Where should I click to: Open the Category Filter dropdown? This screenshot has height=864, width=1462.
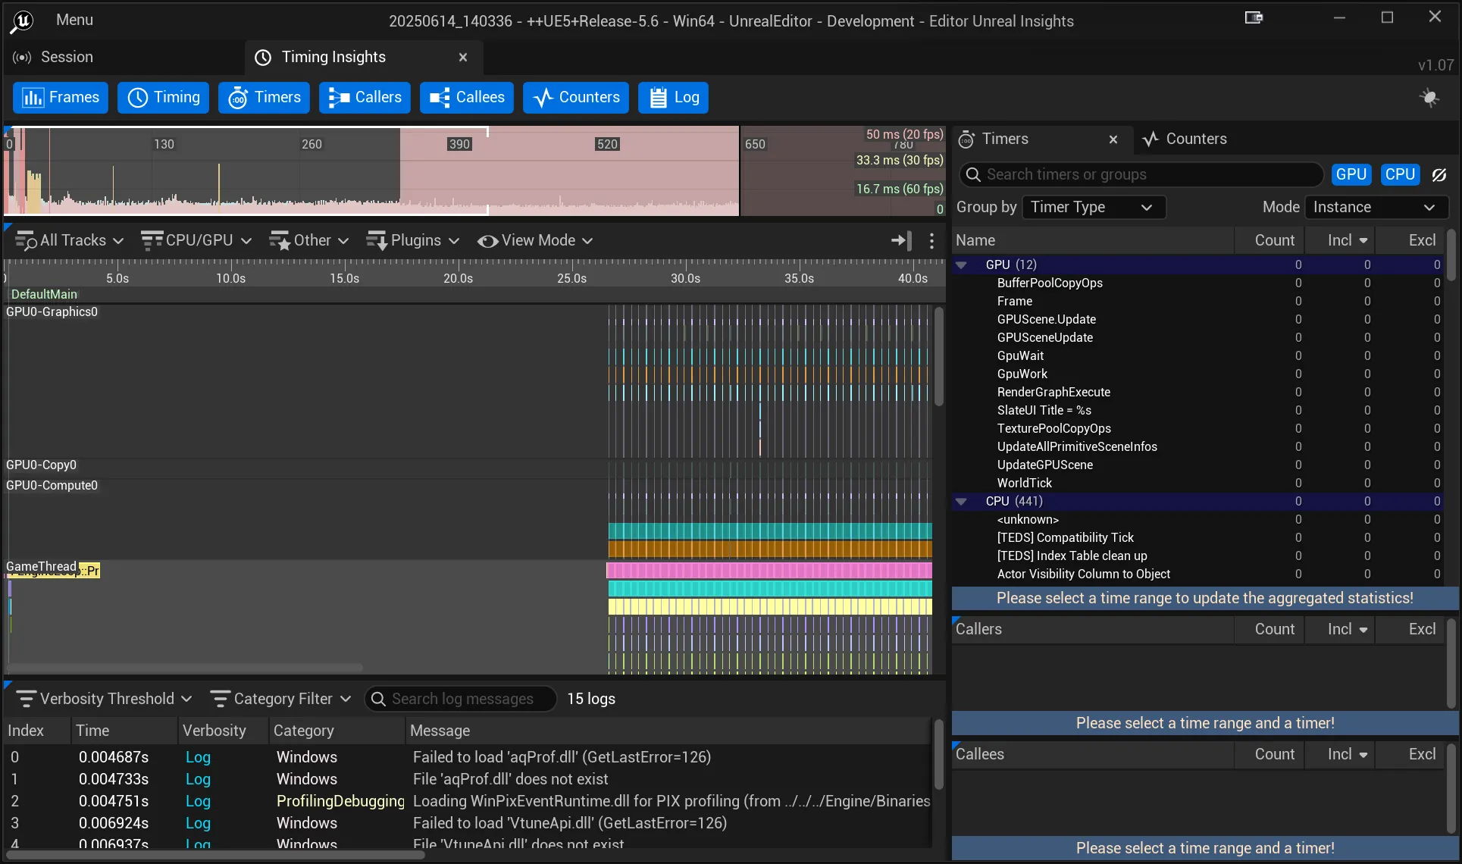click(x=280, y=699)
